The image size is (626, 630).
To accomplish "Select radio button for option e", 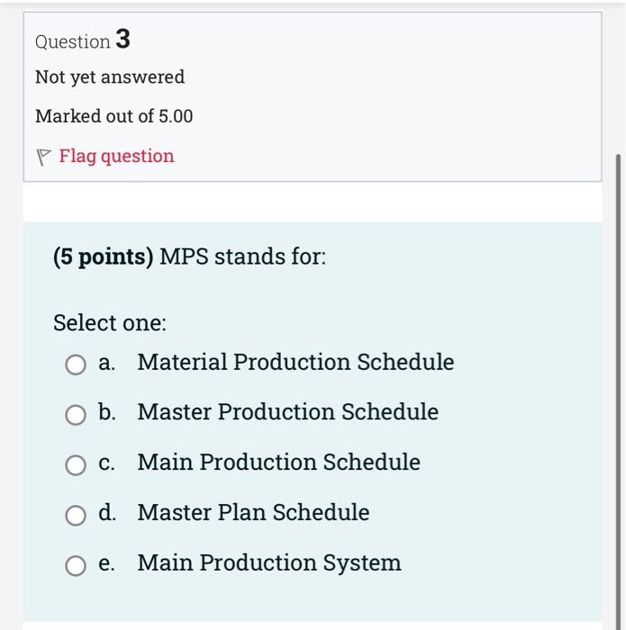I will pos(76,565).
